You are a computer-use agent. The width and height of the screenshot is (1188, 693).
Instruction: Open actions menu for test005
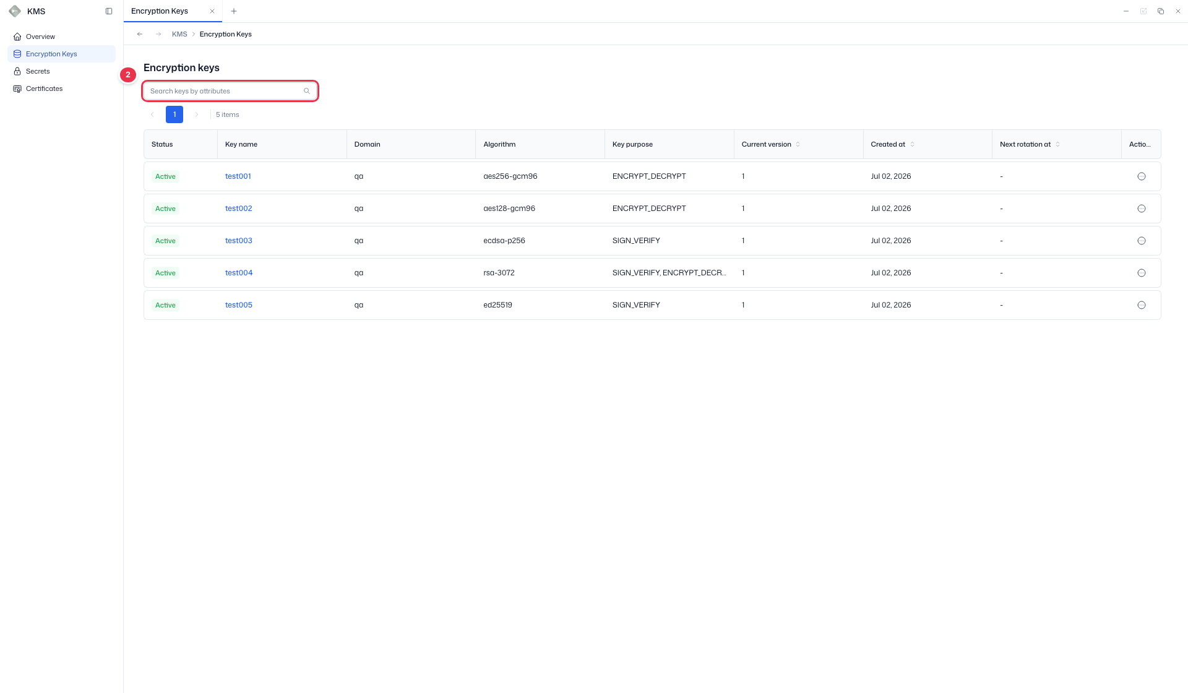pos(1142,305)
